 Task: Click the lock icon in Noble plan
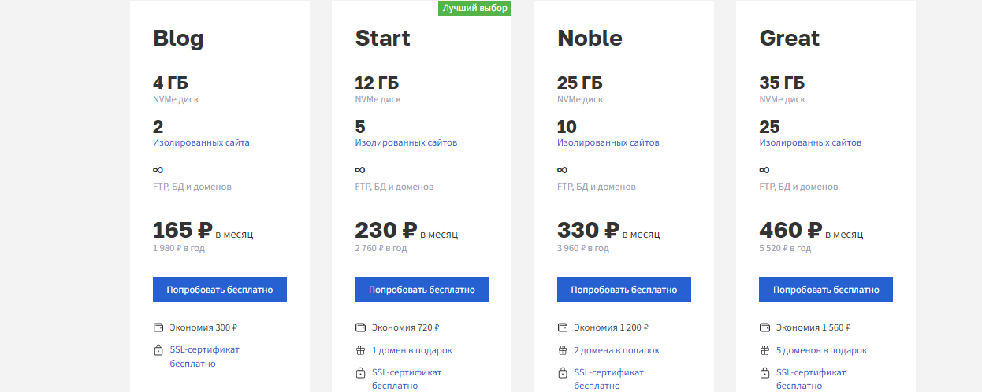(x=563, y=373)
